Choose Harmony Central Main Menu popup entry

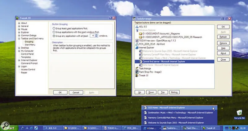pos(179,118)
